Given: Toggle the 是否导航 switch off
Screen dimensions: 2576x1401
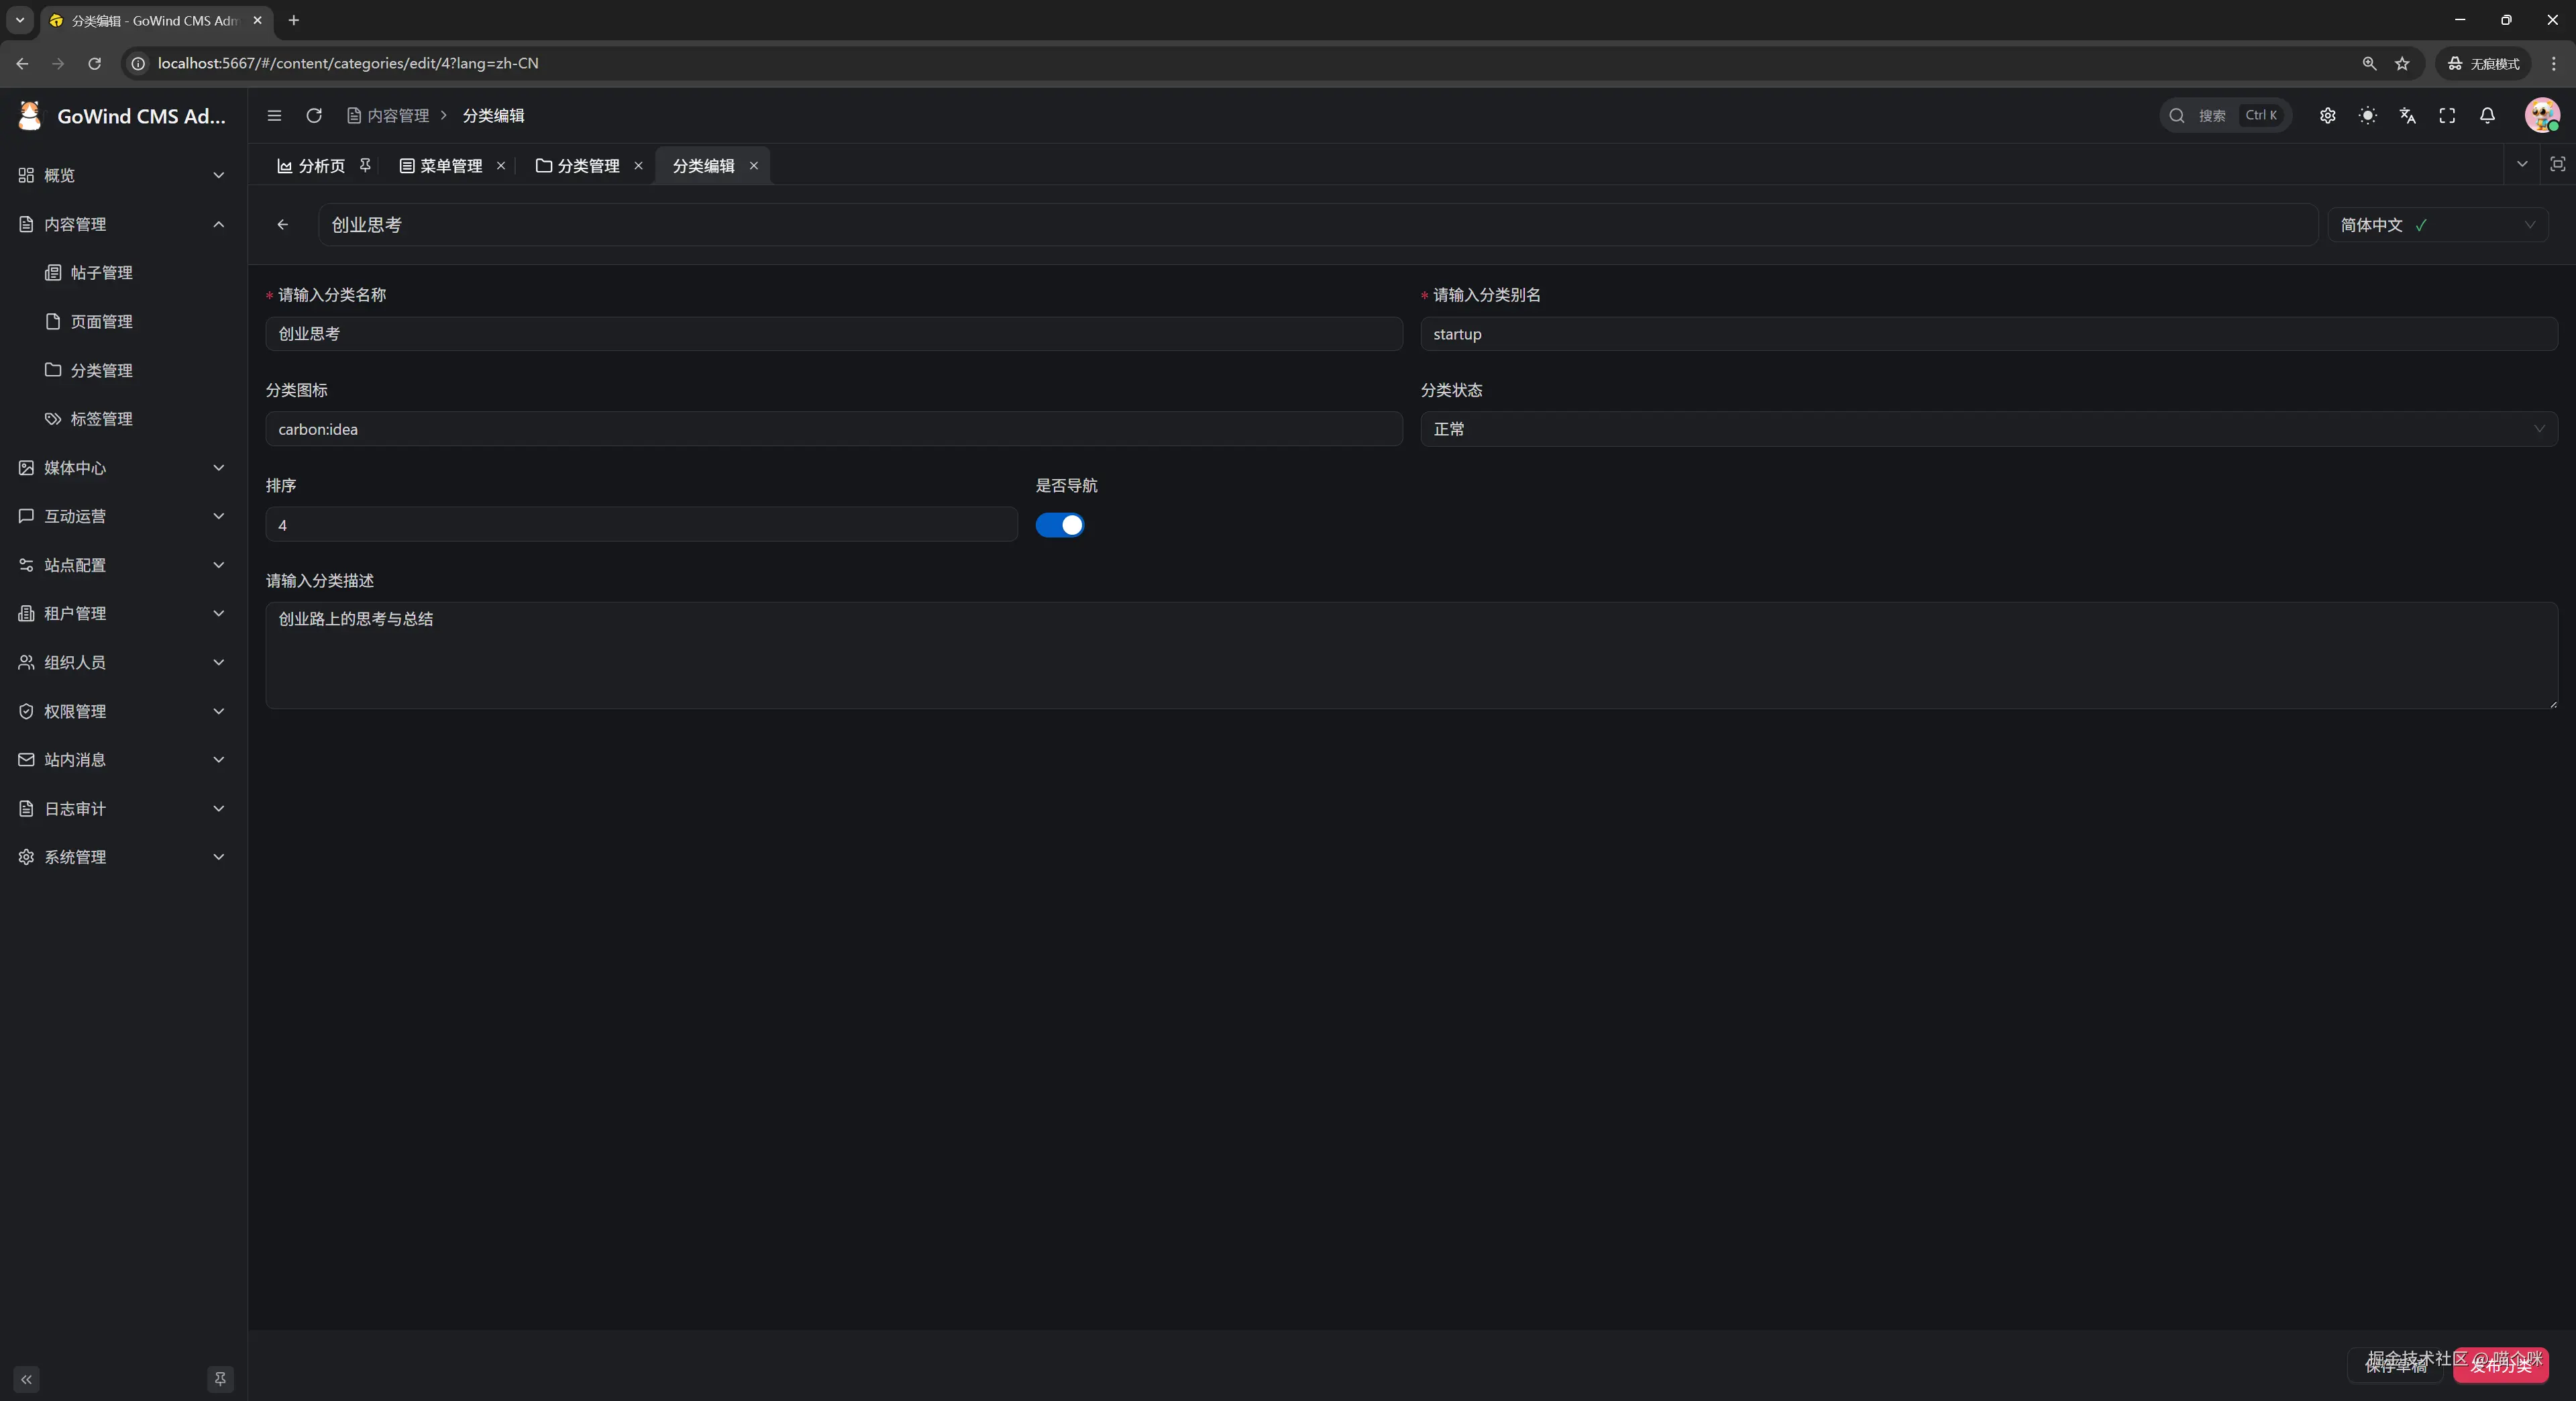Looking at the screenshot, I should [1059, 525].
